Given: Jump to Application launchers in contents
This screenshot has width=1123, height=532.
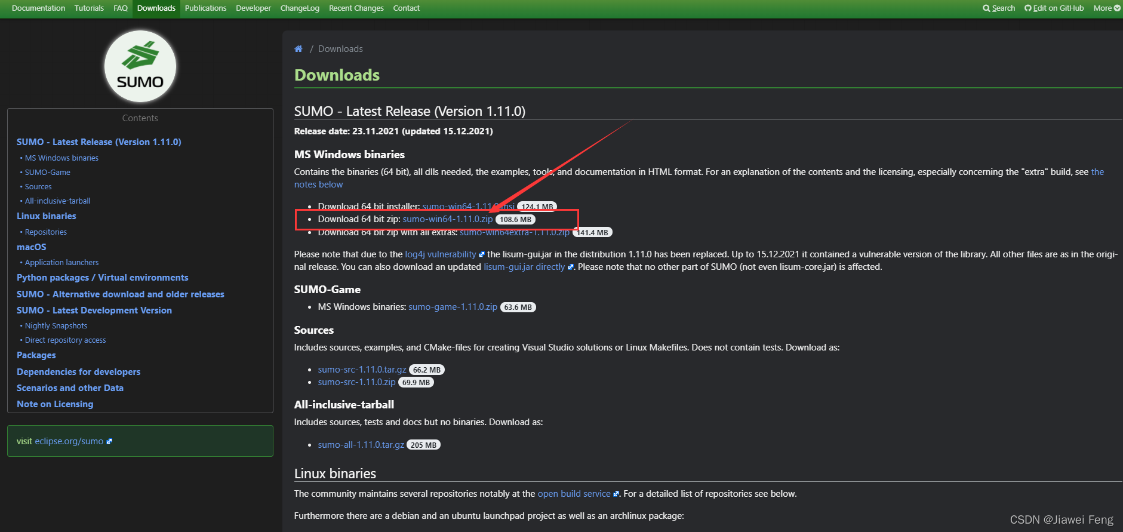Looking at the screenshot, I should click(x=62, y=263).
